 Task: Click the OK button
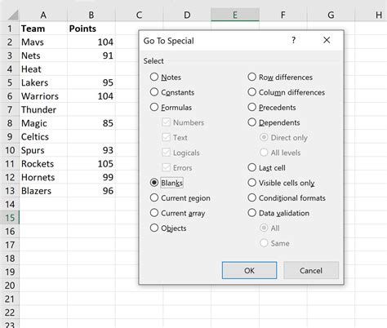pos(249,270)
